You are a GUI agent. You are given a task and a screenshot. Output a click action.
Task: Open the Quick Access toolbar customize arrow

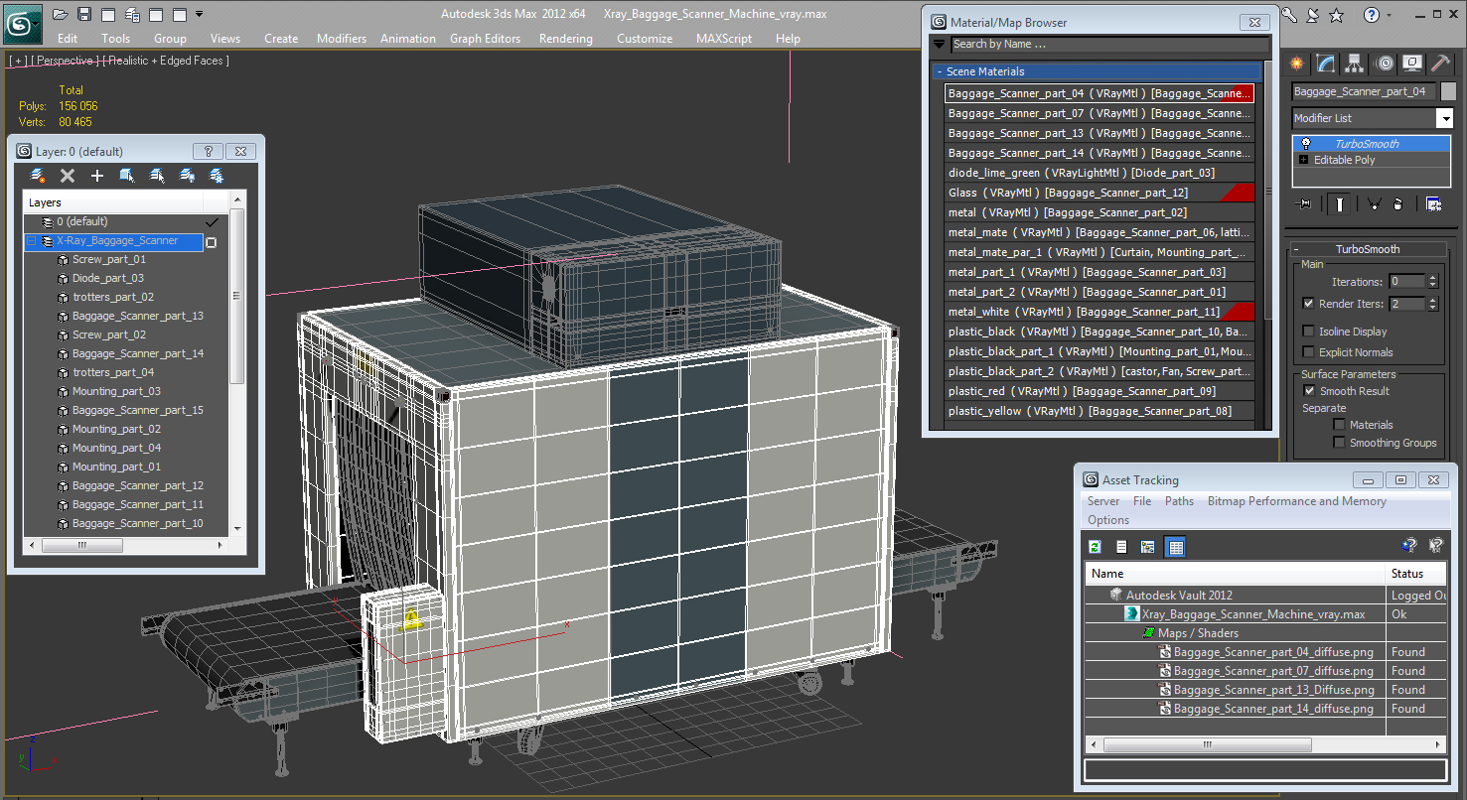(200, 14)
